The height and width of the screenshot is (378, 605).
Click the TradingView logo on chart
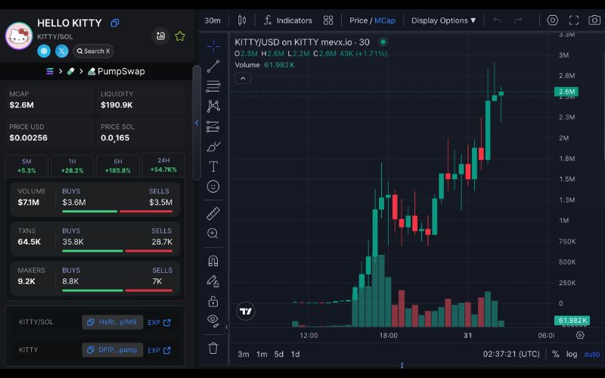coord(245,311)
